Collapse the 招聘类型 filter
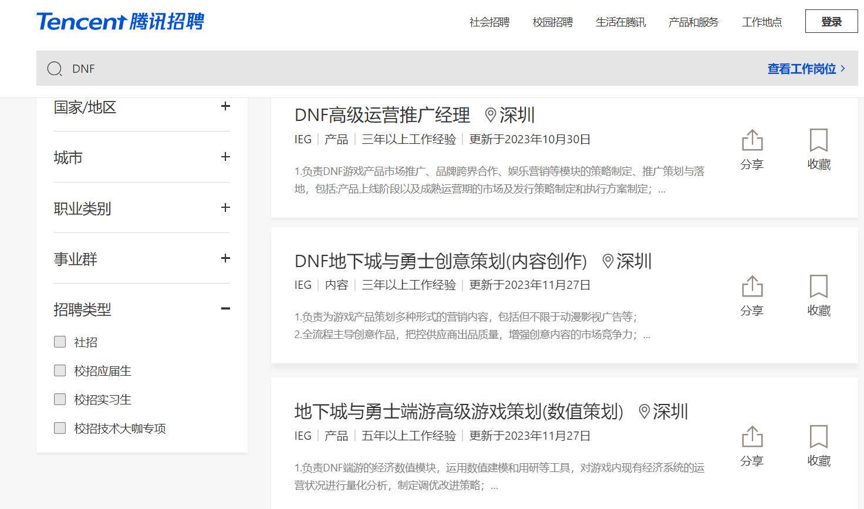The image size is (864, 509). (225, 309)
